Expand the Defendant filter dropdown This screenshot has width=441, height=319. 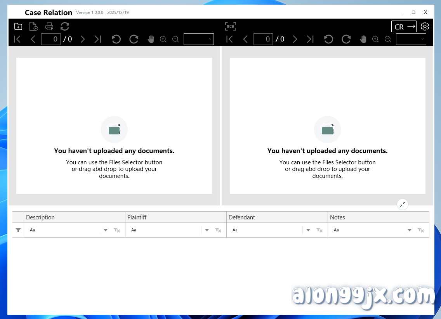(308, 230)
